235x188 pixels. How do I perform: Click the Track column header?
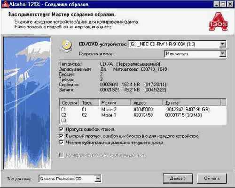click(x=89, y=103)
